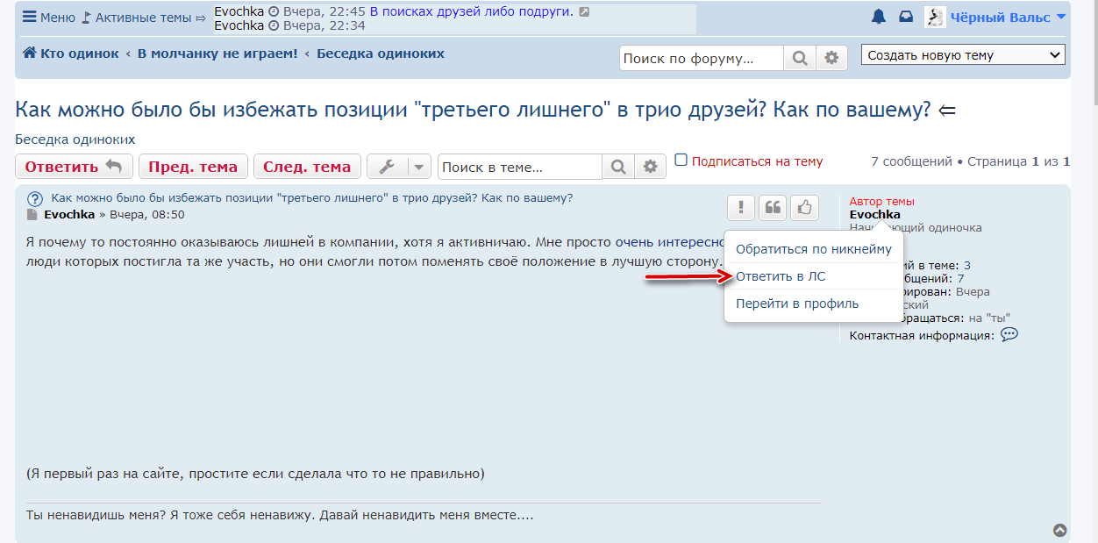Focus the Поиск в теме field
This screenshot has height=543, width=1098.
coord(520,167)
